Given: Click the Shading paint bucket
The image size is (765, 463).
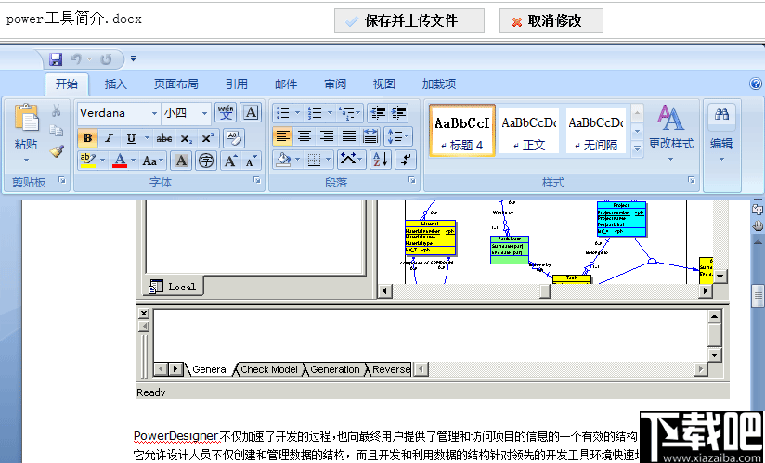Looking at the screenshot, I should [282, 160].
